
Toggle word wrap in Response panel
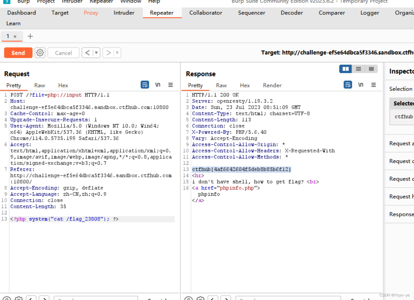click(348, 85)
